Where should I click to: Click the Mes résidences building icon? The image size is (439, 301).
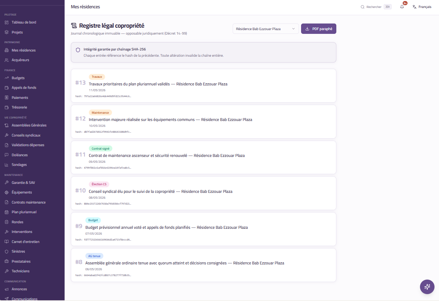(x=7, y=50)
